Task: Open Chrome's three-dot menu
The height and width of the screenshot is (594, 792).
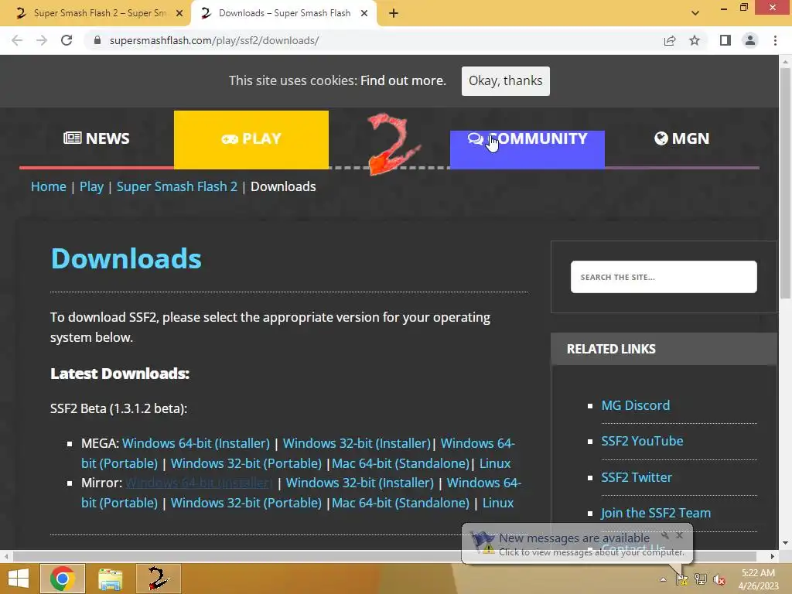Action: [775, 40]
